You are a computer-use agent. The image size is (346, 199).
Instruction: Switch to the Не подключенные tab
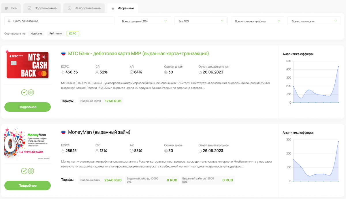click(x=84, y=8)
